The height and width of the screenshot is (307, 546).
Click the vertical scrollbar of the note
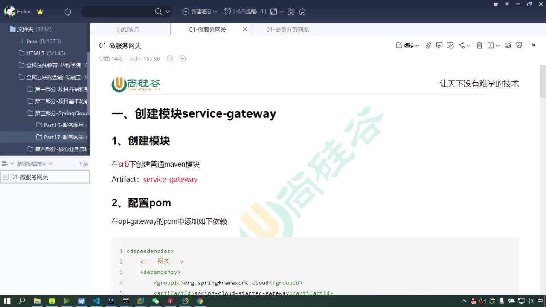click(543, 81)
